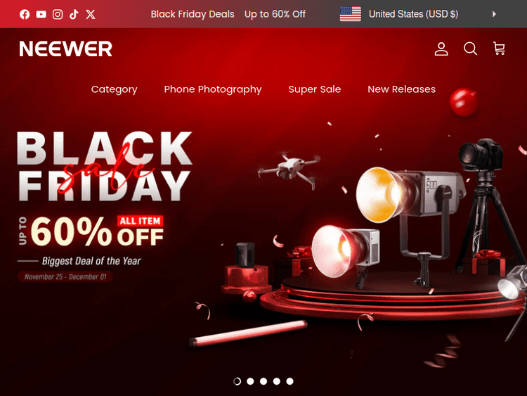Viewport: 527px width, 396px height.
Task: Open the Neewer Facebook page icon
Action: point(25,14)
